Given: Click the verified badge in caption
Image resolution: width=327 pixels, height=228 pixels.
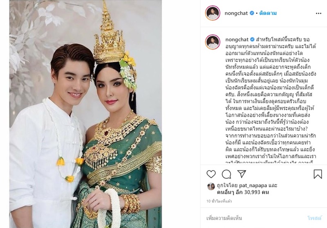Looking at the screenshot, I should (x=252, y=39).
